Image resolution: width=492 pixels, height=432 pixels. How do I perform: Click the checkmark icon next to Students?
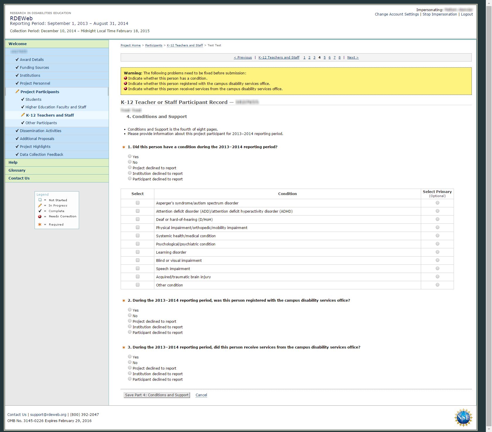[23, 99]
